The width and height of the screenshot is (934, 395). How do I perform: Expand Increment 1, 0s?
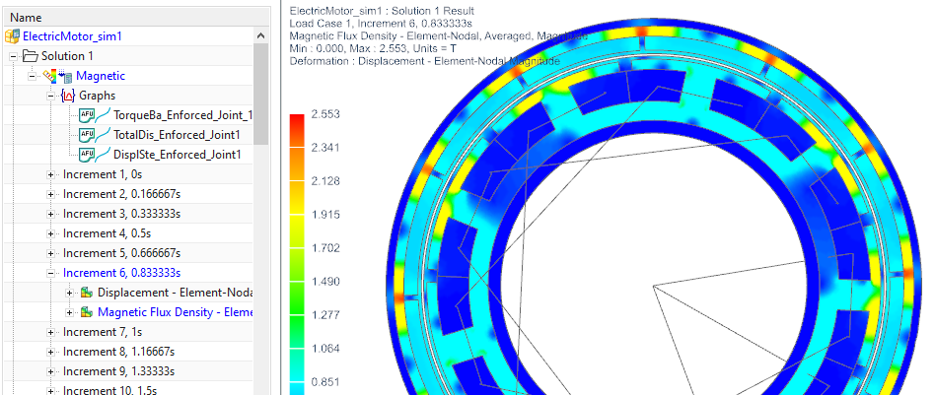[x=51, y=174]
